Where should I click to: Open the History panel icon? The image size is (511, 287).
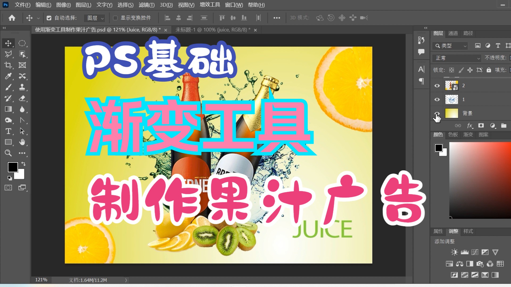click(x=421, y=40)
